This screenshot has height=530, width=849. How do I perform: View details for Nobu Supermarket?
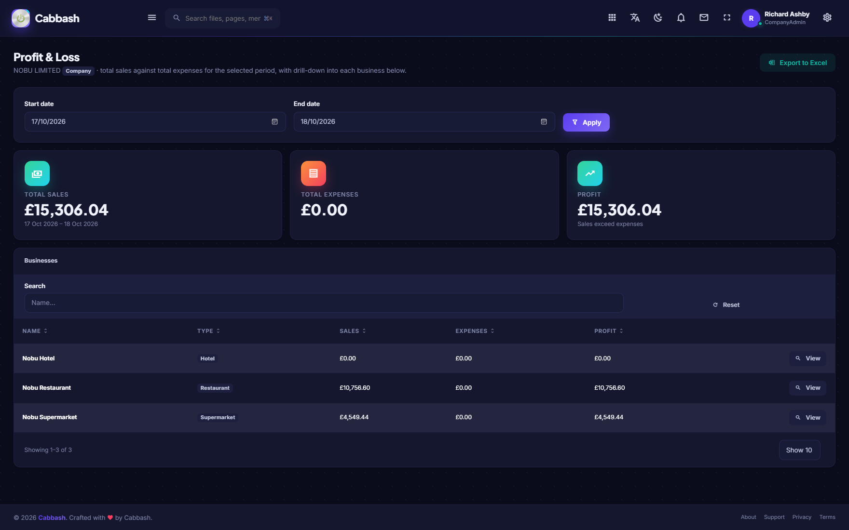pyautogui.click(x=808, y=418)
